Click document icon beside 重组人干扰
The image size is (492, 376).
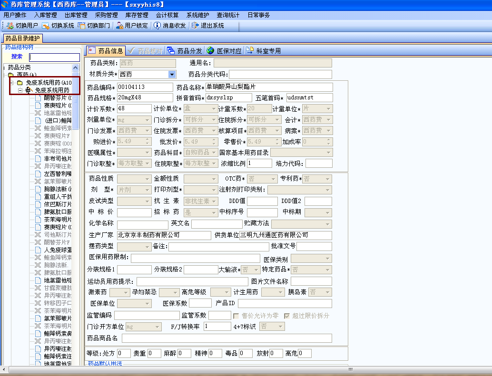(38, 196)
